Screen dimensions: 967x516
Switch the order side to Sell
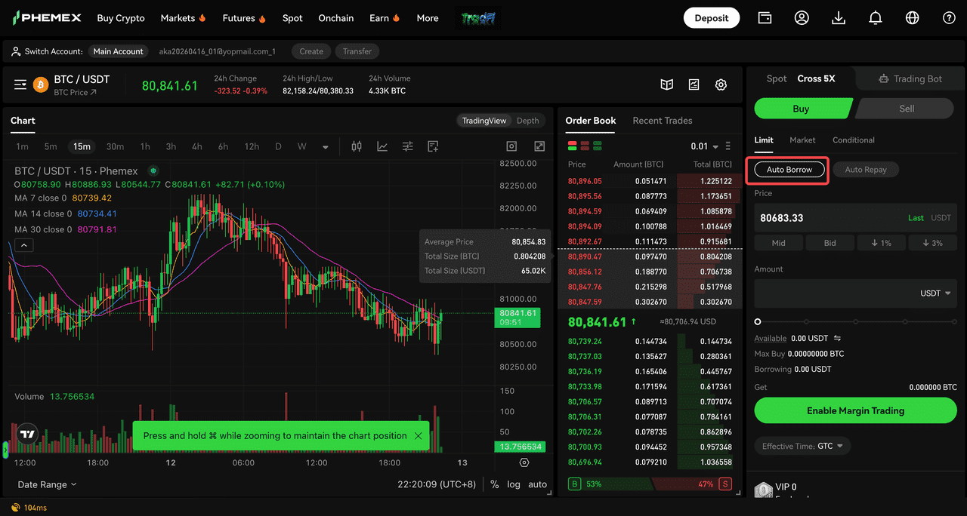click(907, 109)
